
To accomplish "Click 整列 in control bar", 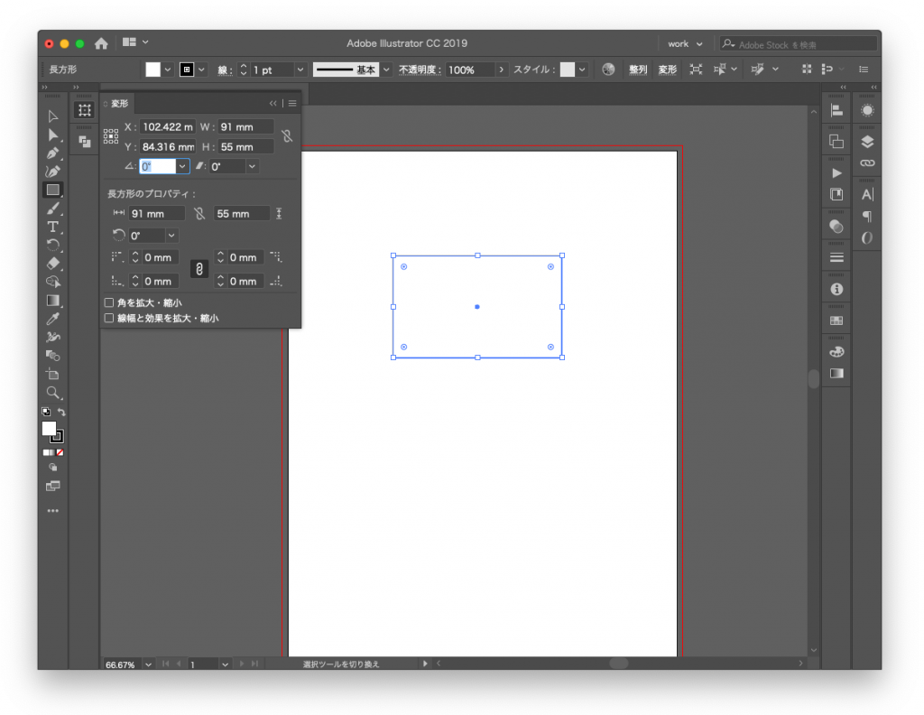I will point(638,70).
